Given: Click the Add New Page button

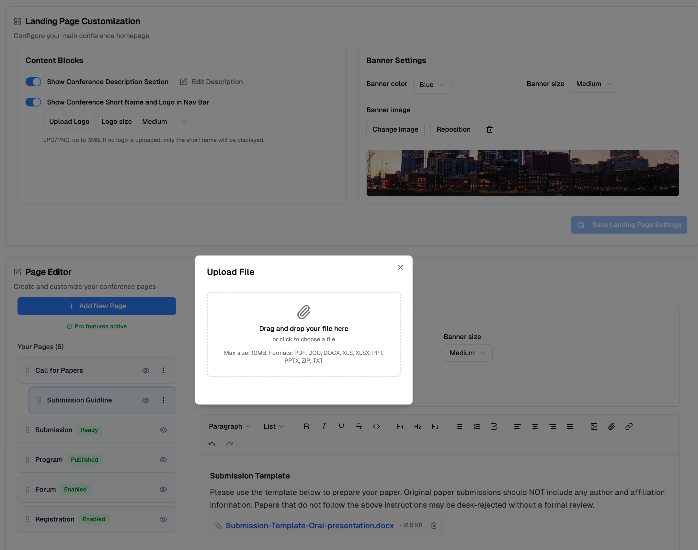Looking at the screenshot, I should (x=97, y=306).
